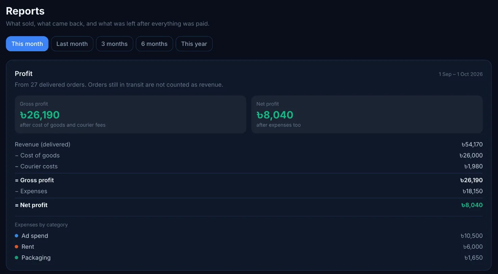The width and height of the screenshot is (498, 274).
Task: Click the Reports page heading
Action: point(25,11)
